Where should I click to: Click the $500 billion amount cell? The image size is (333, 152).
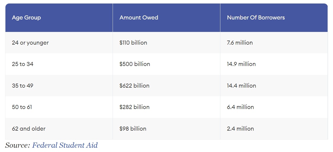click(x=135, y=64)
